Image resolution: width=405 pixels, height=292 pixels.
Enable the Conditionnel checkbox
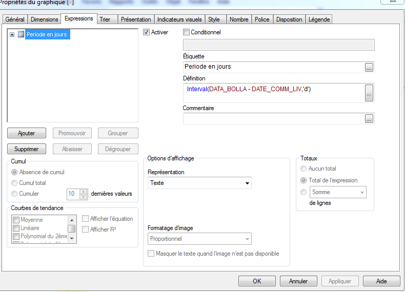186,32
